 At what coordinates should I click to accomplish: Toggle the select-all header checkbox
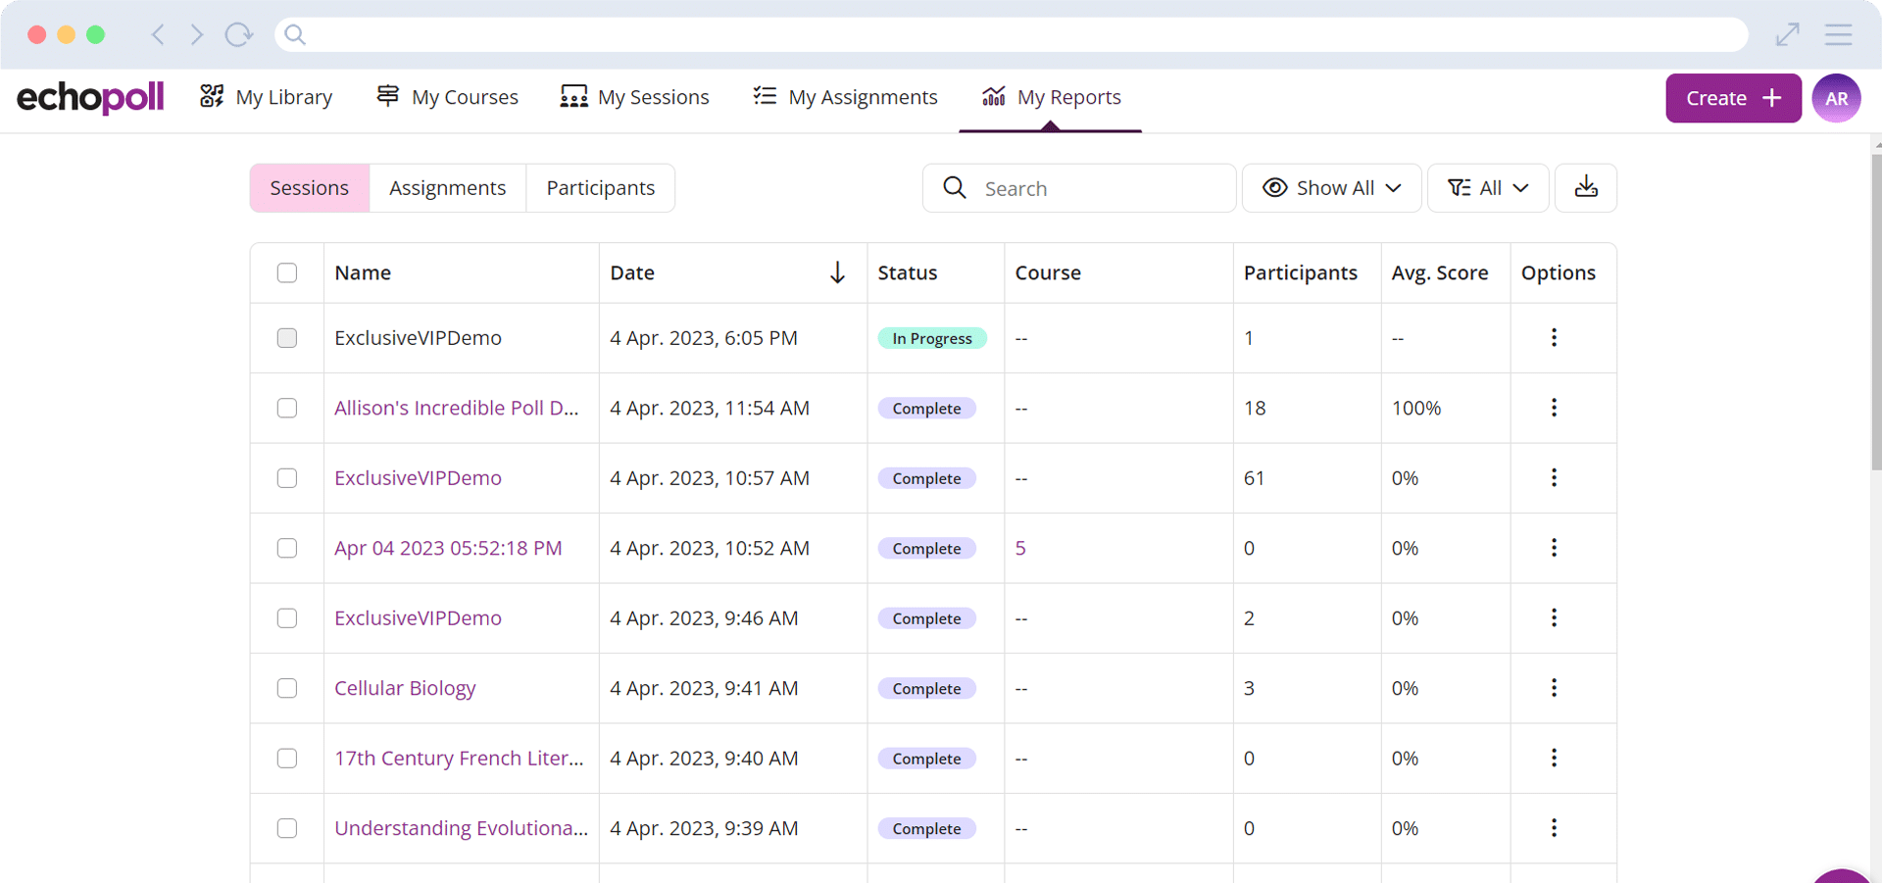(x=287, y=272)
